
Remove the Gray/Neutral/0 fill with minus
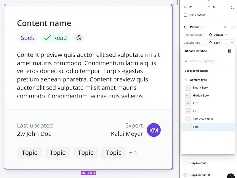[233, 163]
